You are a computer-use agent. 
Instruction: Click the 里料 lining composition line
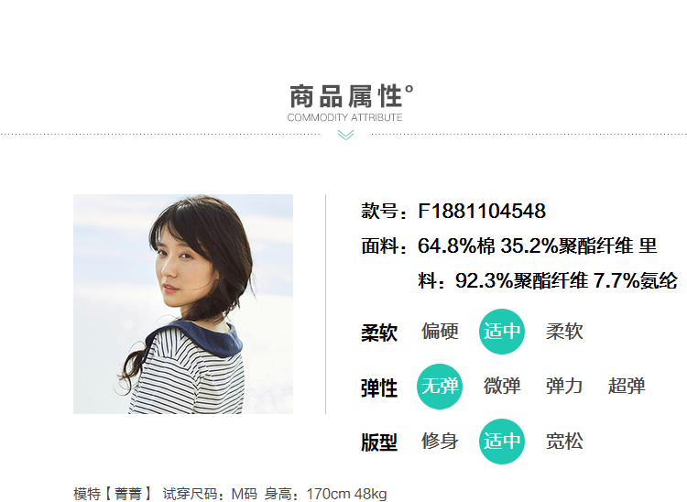548,281
